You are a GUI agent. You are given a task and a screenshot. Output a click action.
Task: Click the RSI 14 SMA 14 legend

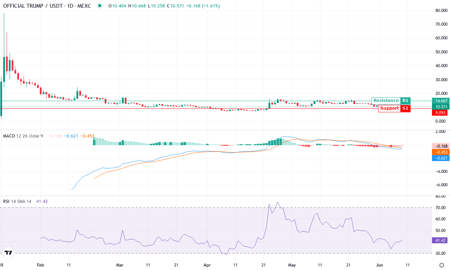[17, 201]
